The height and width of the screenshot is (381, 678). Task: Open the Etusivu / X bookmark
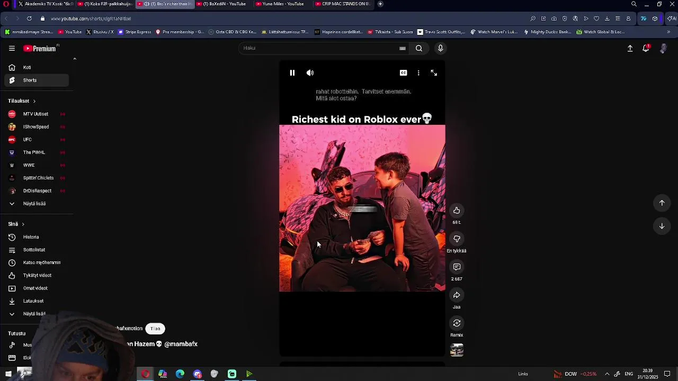(x=100, y=32)
